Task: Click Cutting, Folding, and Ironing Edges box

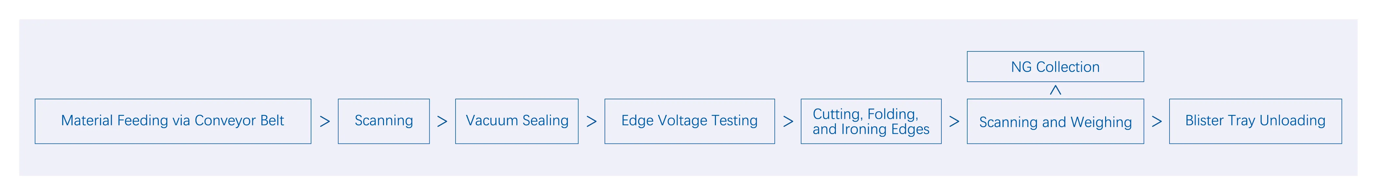Action: [x=871, y=121]
